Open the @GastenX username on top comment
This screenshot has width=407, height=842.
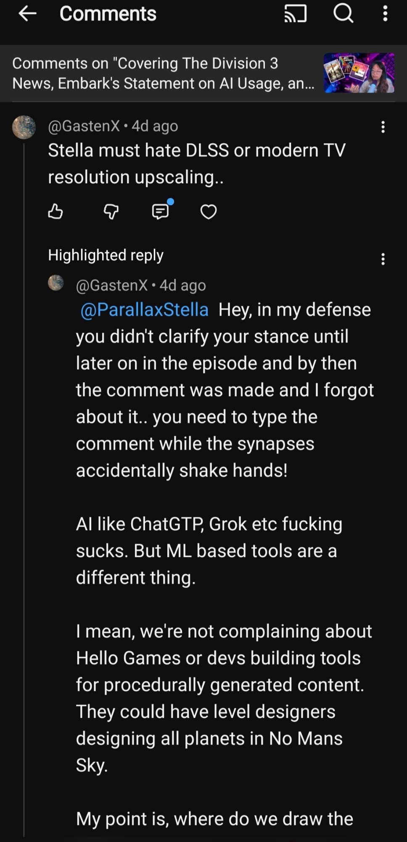(x=84, y=126)
